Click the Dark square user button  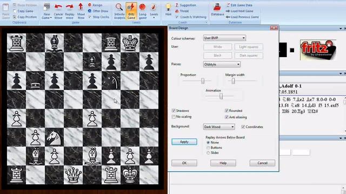(249, 56)
